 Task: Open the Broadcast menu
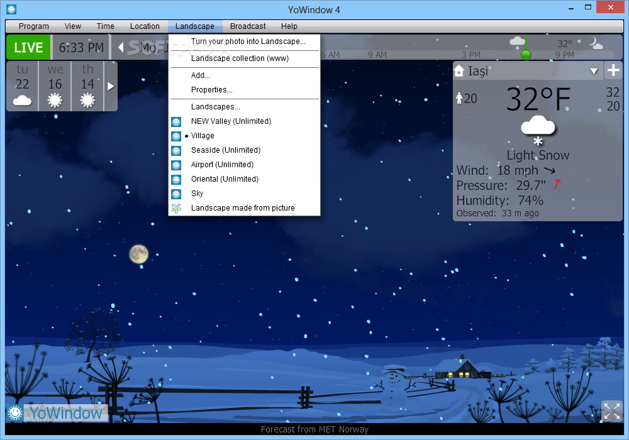point(247,26)
